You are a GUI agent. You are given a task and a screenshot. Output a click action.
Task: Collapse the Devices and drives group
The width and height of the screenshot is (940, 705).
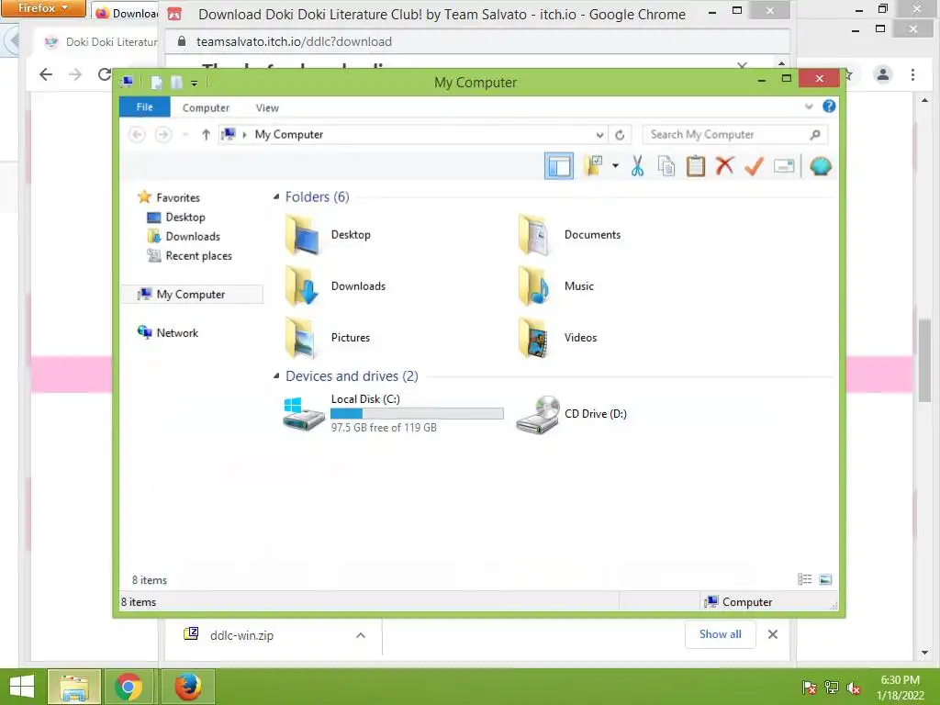276,375
